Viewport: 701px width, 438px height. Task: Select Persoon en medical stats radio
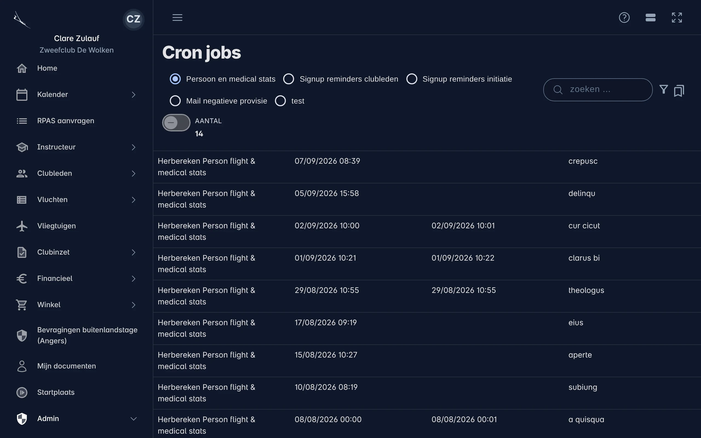click(x=175, y=79)
